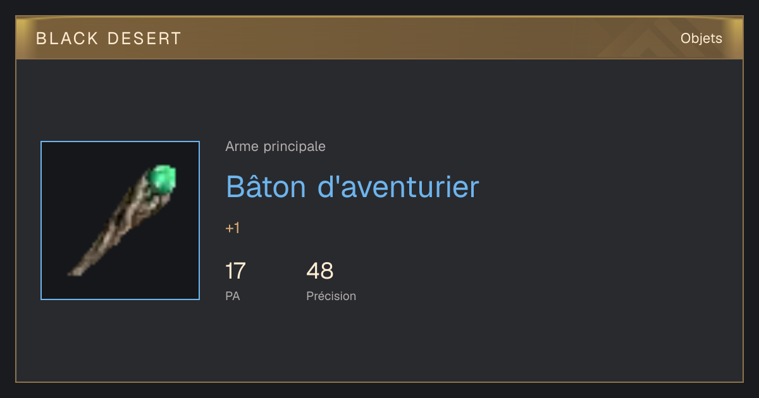The height and width of the screenshot is (398, 759).
Task: Click the PA stat label
Action: [233, 296]
